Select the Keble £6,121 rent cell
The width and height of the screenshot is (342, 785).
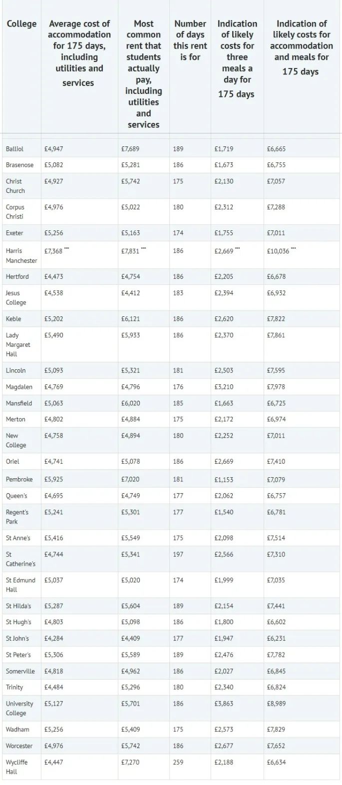pos(131,319)
